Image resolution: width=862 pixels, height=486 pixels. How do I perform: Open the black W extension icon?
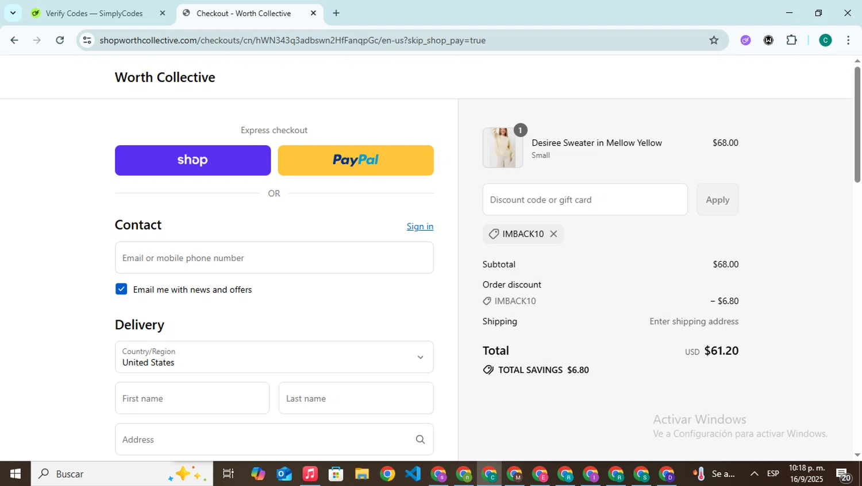click(768, 40)
